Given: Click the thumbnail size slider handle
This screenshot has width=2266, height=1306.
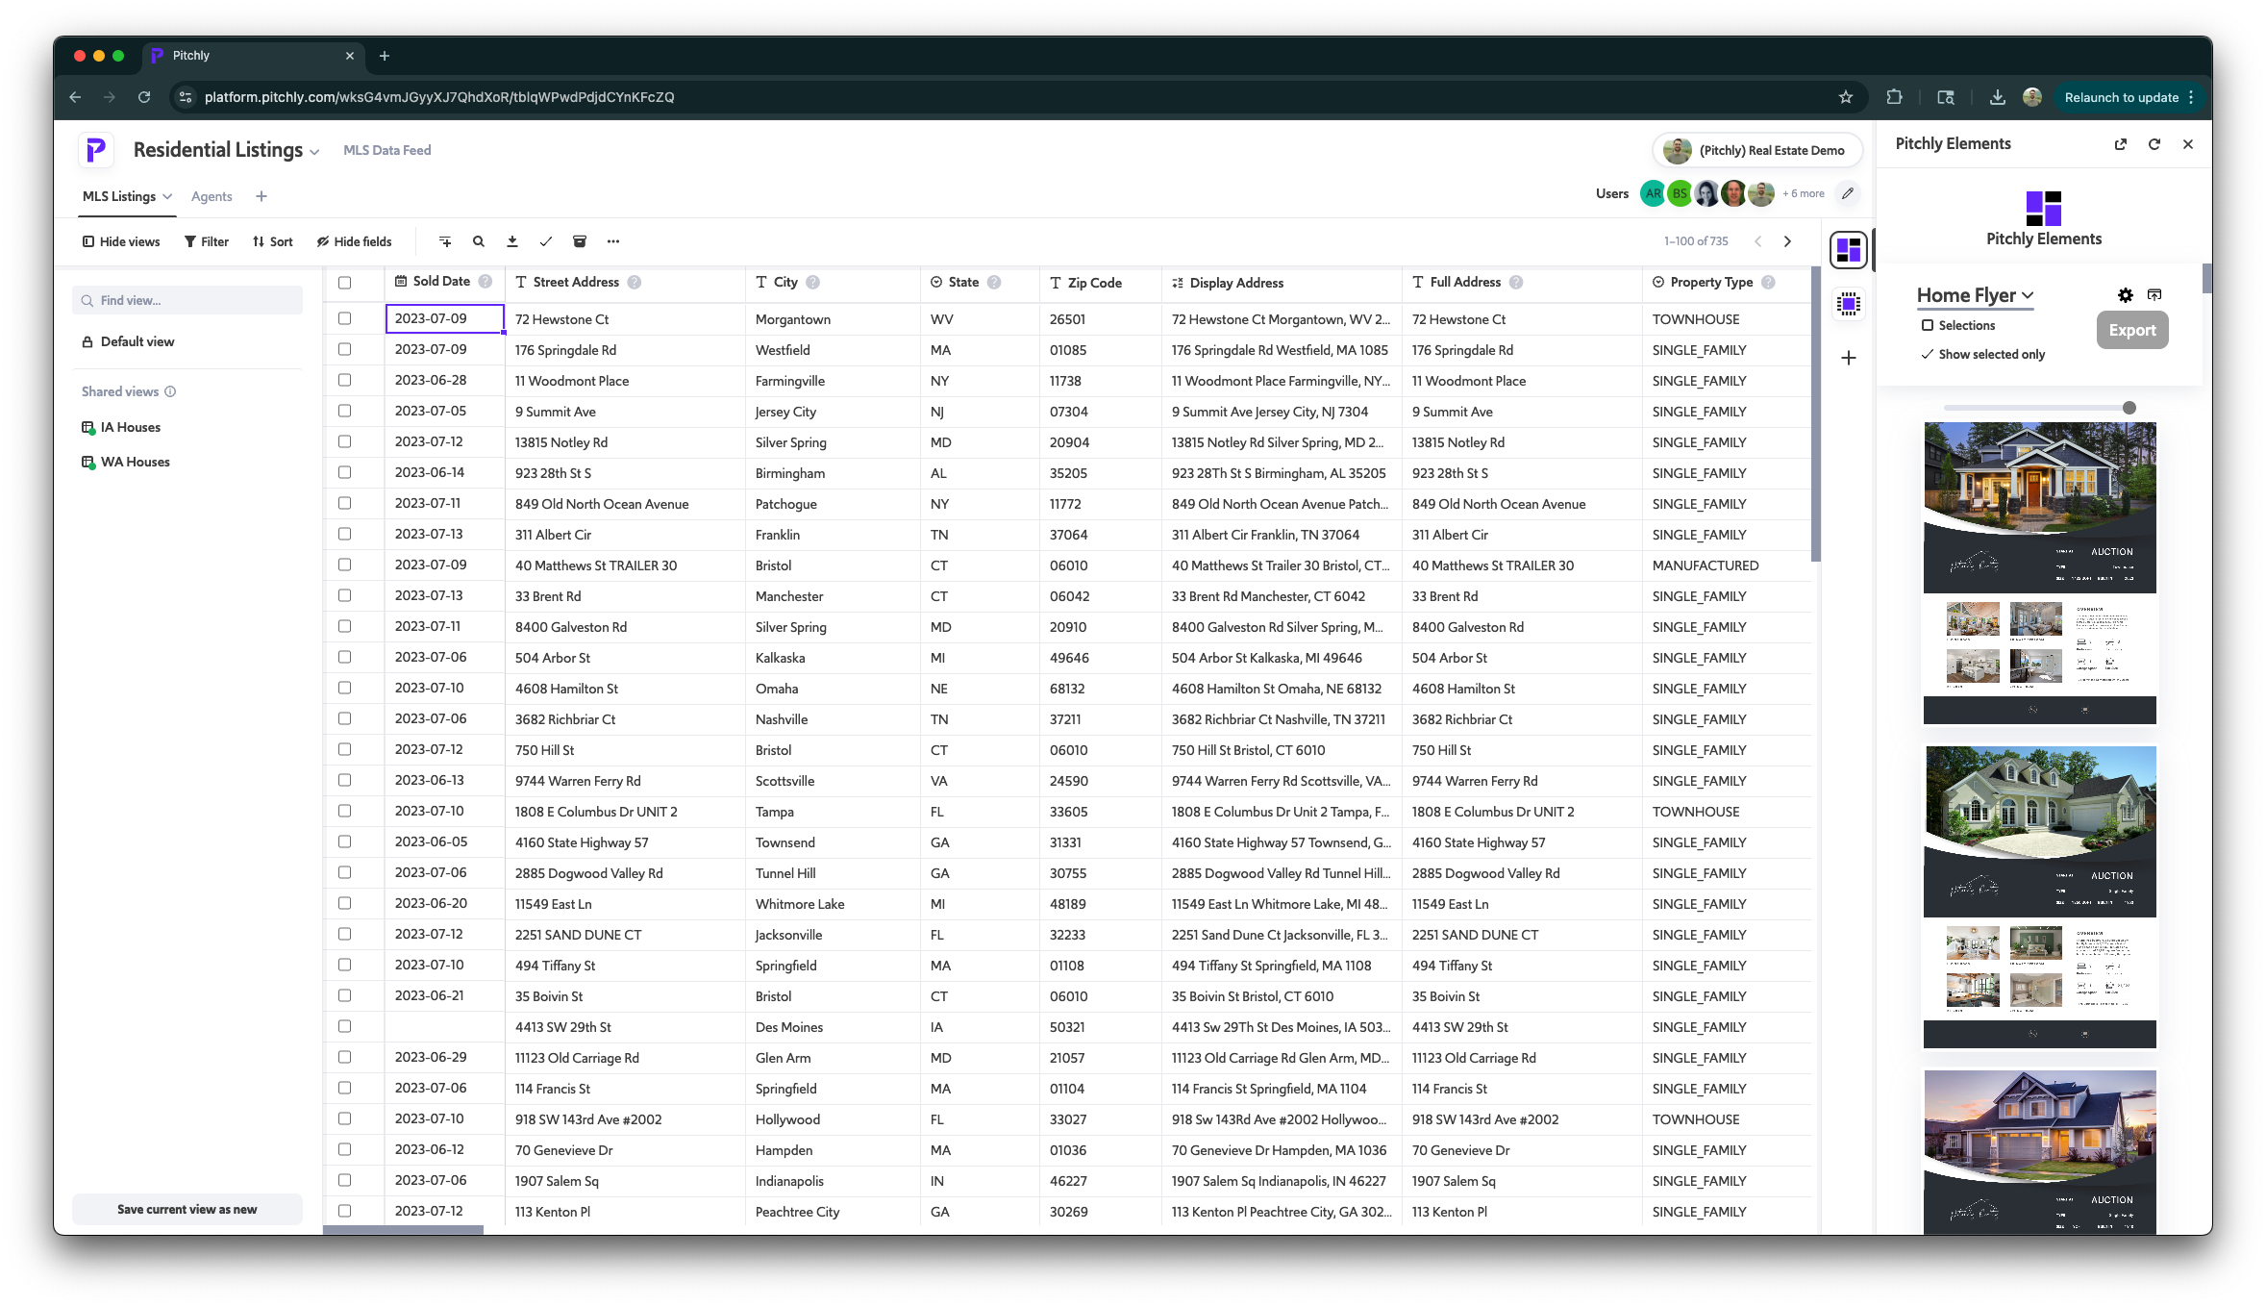Looking at the screenshot, I should coord(2129,408).
